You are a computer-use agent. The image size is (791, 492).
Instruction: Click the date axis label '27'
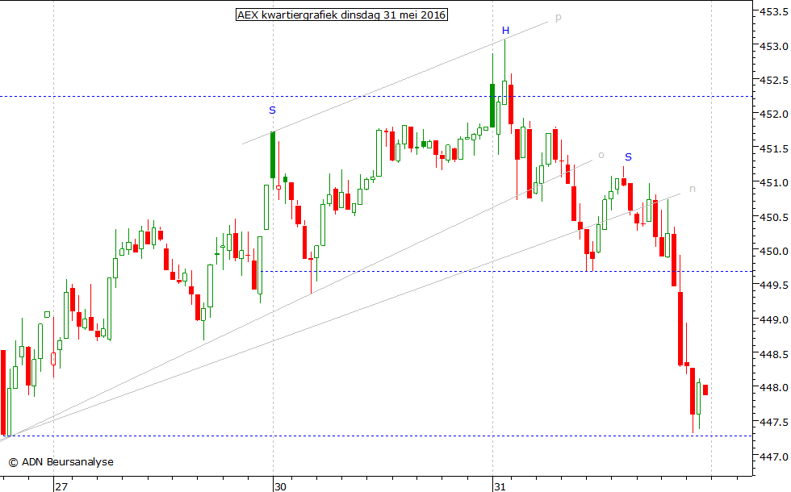coord(61,486)
